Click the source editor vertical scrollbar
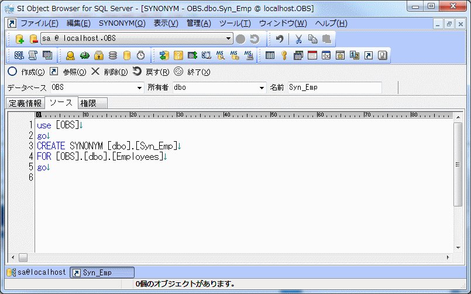The width and height of the screenshot is (471, 294). [458, 175]
